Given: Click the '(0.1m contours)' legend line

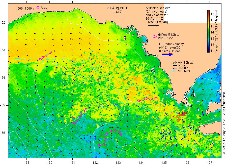Looking at the screenshot, I should click(156, 12).
